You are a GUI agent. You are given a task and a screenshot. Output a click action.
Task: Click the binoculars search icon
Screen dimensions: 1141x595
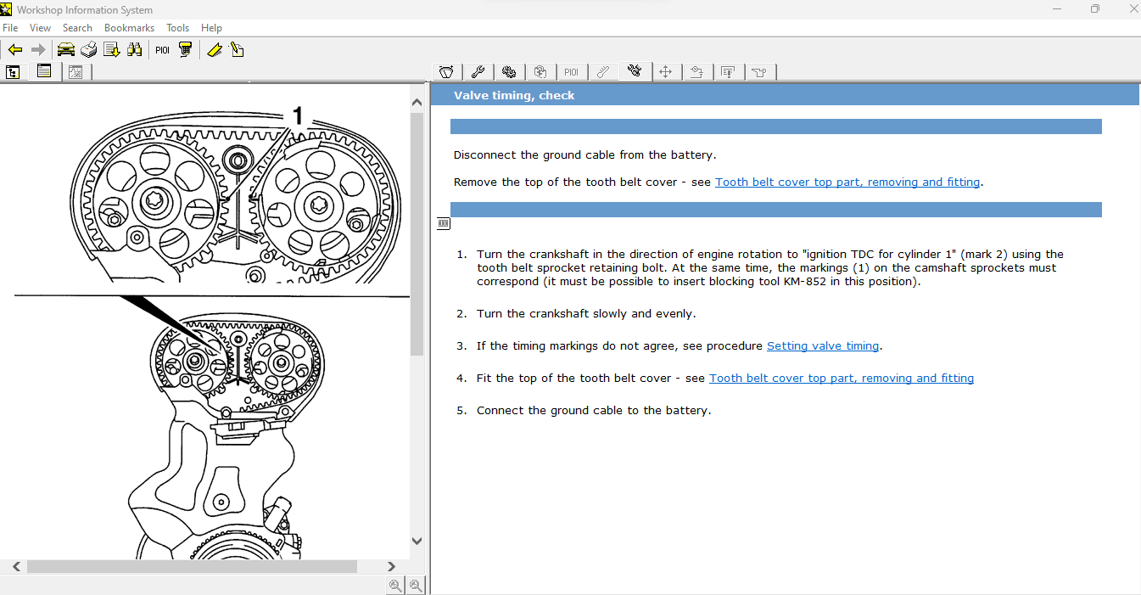(x=134, y=50)
